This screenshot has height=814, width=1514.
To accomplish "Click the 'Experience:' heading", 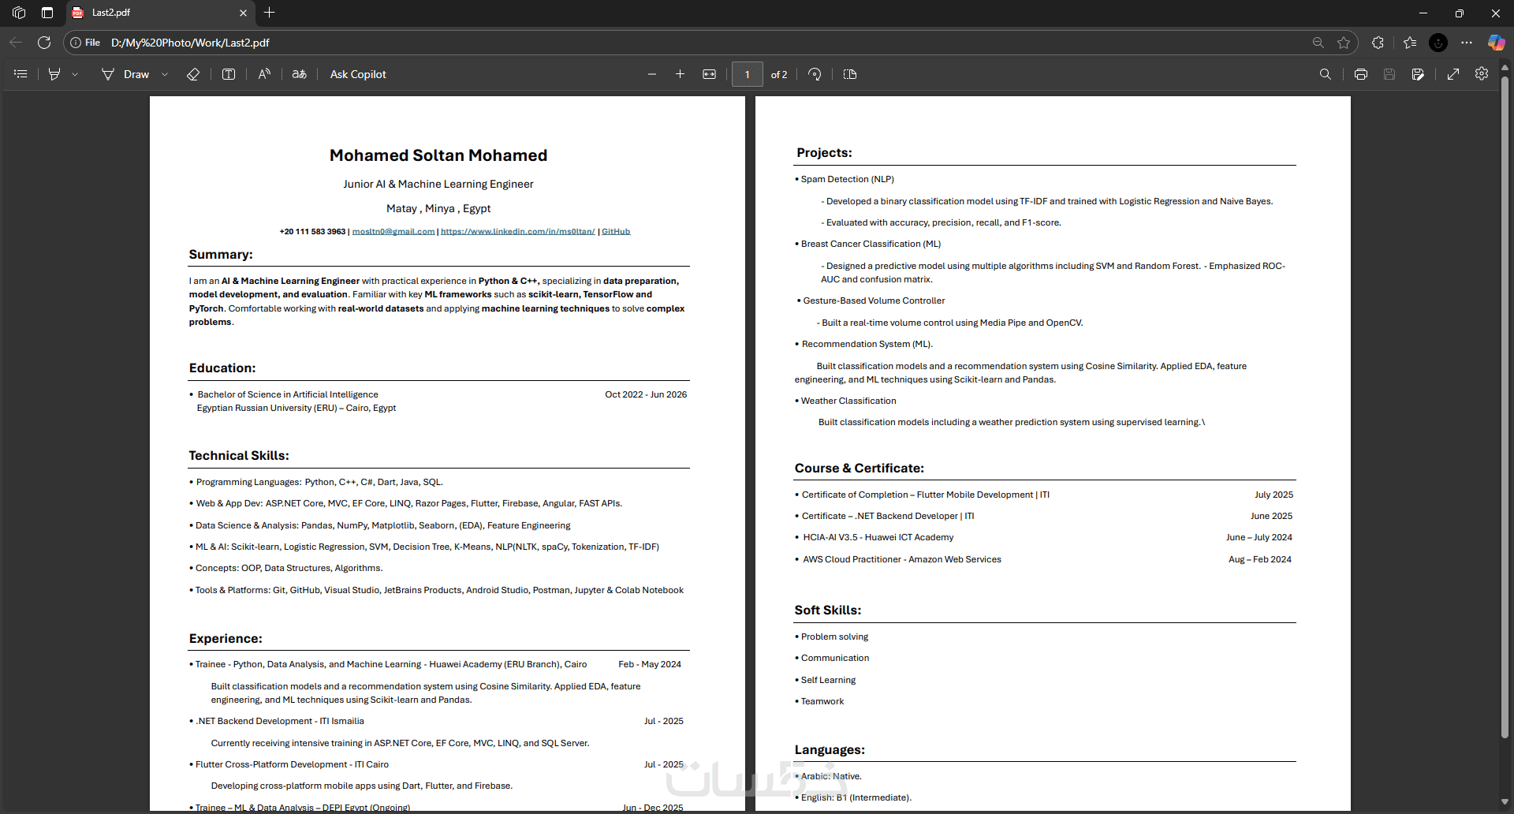I will (x=226, y=638).
